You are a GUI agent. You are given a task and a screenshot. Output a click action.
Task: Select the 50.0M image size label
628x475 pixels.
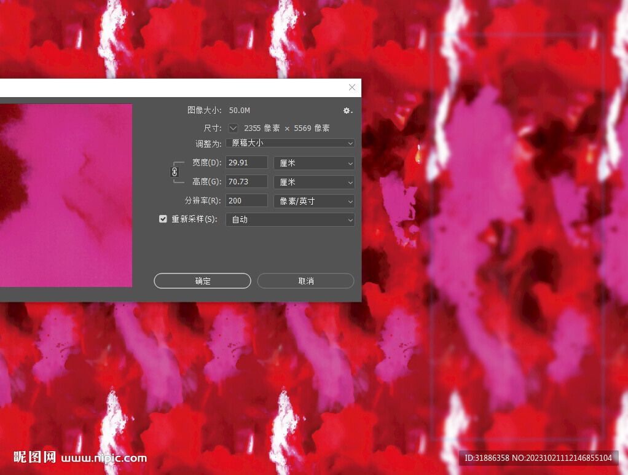pos(240,110)
